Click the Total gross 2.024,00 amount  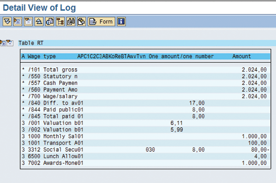click(x=254, y=70)
